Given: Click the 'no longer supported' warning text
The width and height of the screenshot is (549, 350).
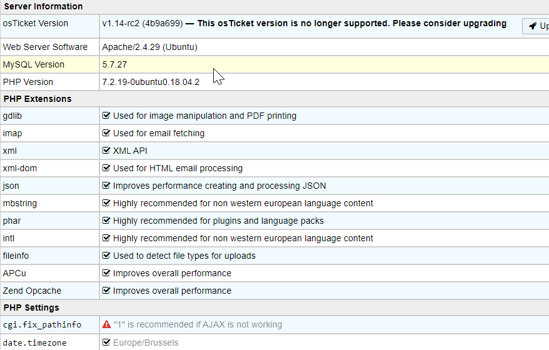Looking at the screenshot, I should point(352,24).
